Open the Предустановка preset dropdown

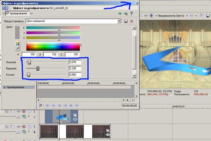(119, 21)
